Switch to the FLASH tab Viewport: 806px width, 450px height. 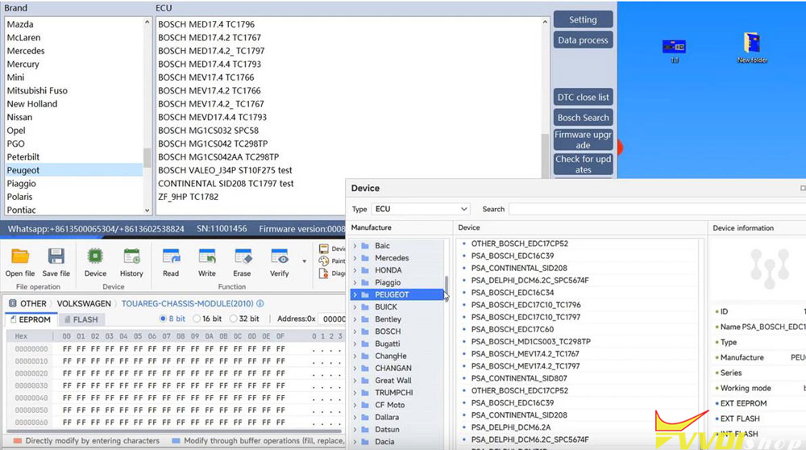80,319
